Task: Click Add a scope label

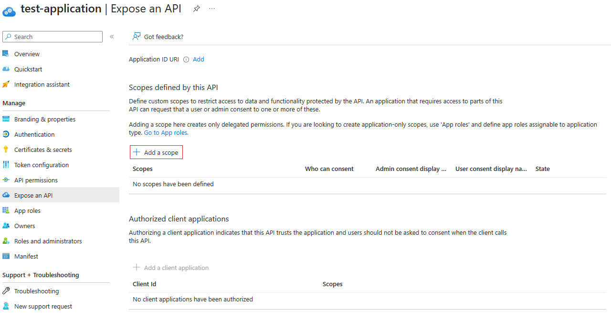Action: point(161,152)
